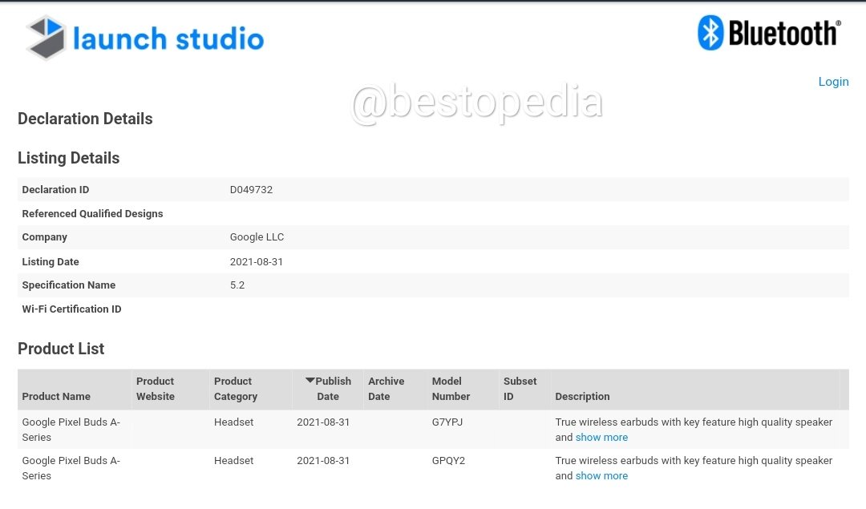This screenshot has width=866, height=509.
Task: Open the Login link
Action: tap(833, 82)
